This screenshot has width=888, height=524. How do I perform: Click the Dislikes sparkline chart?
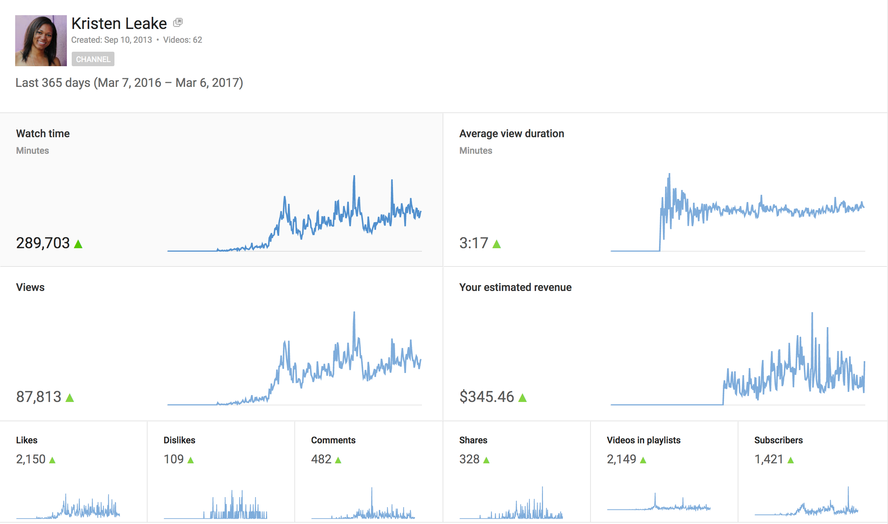click(x=216, y=504)
